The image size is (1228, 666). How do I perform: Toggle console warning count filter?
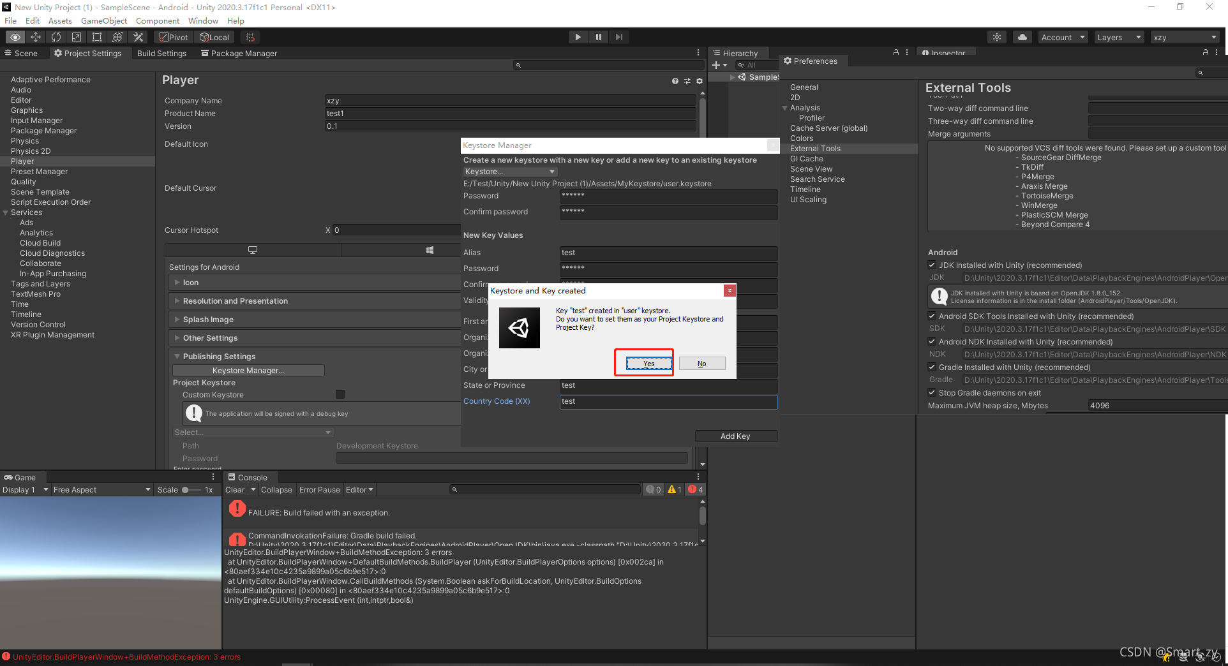click(675, 490)
